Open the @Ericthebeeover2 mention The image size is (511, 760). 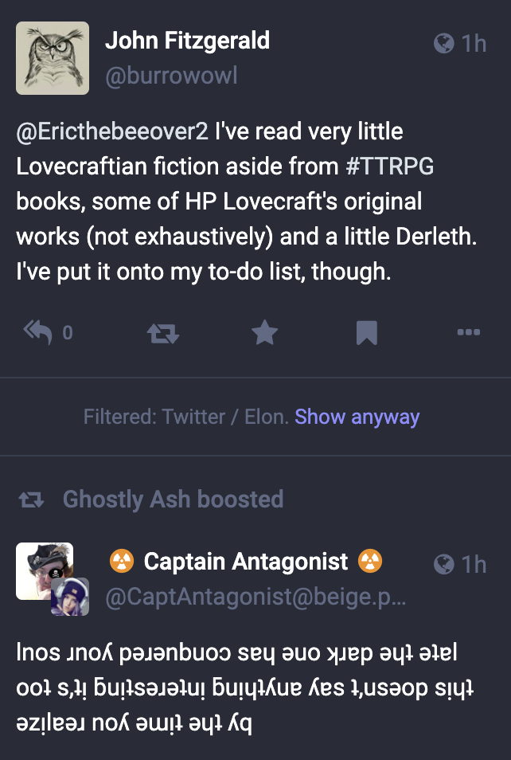[x=112, y=131]
